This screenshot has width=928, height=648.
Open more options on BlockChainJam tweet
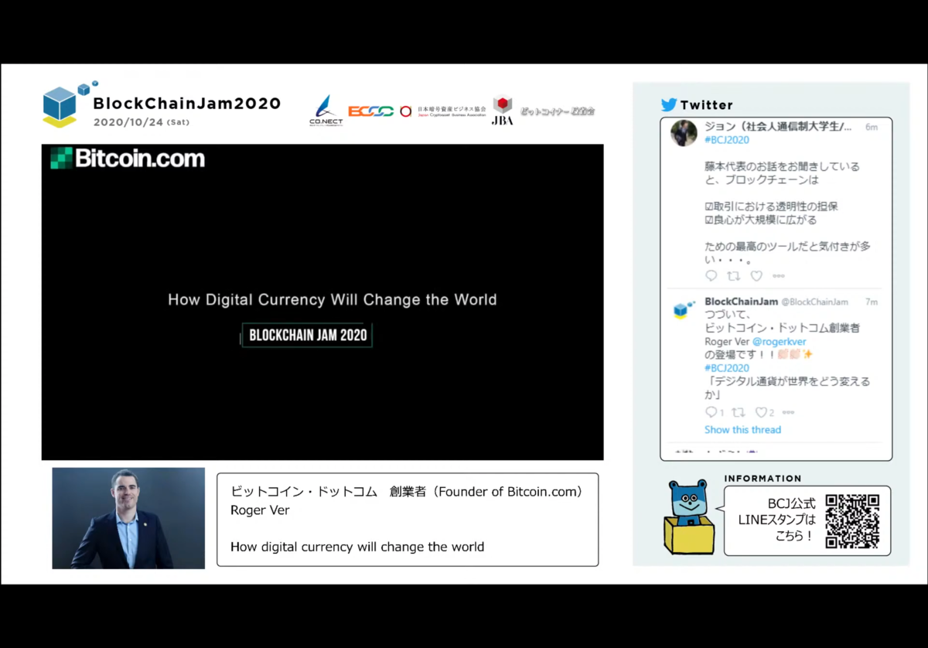point(788,413)
